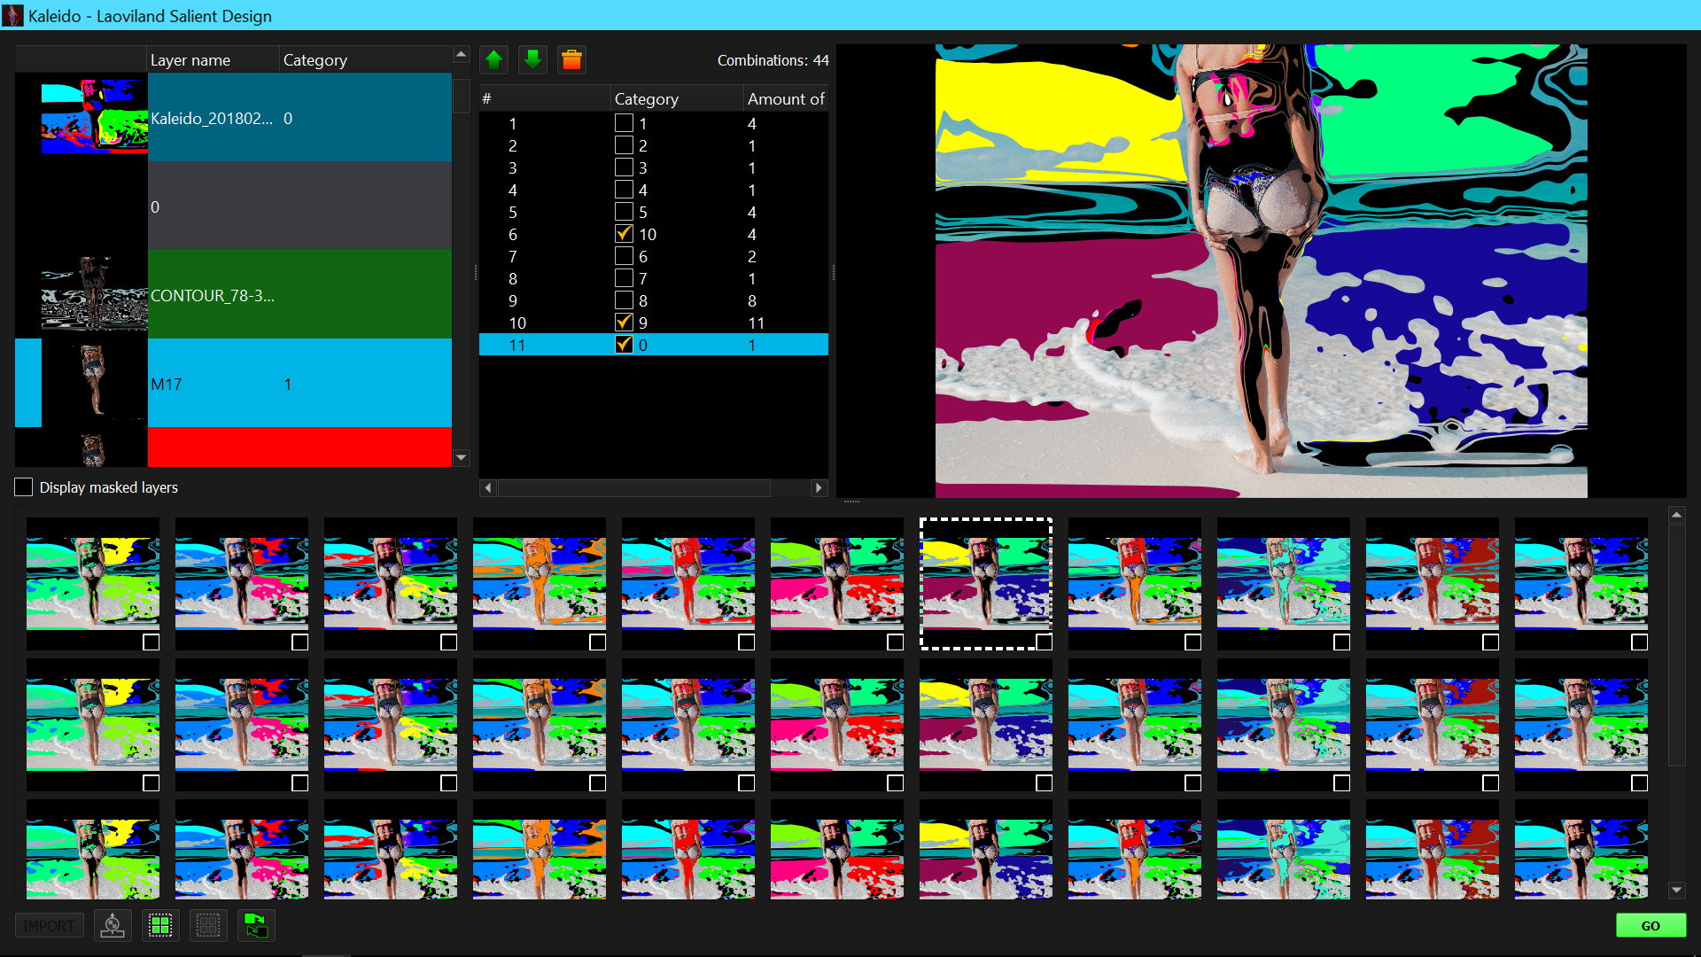Click the green swap/invert selection icon
1701x957 pixels.
point(256,926)
